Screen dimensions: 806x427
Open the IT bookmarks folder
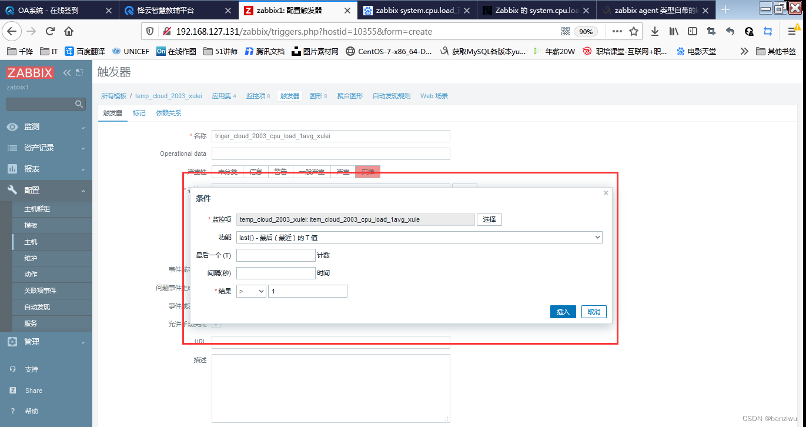tap(49, 51)
